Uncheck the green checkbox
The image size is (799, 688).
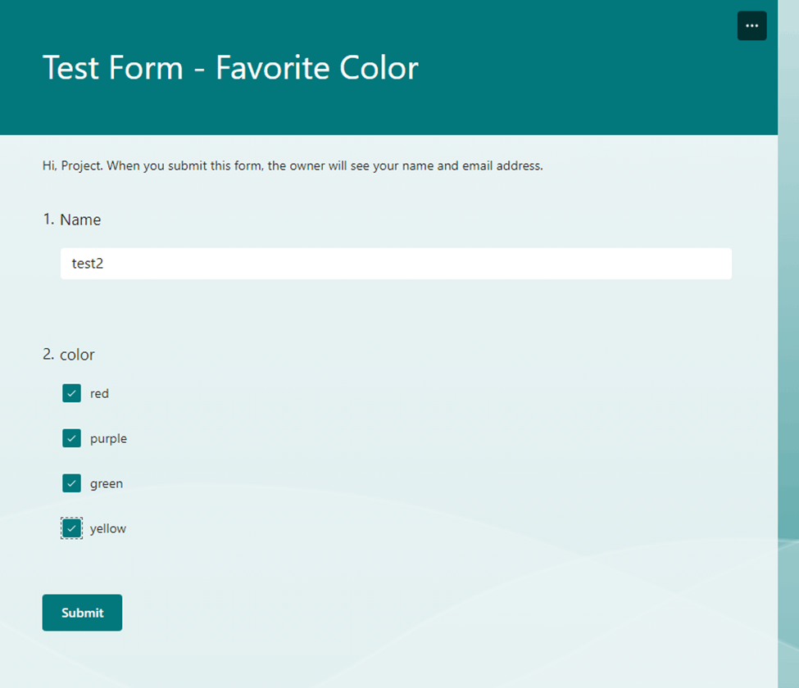[x=71, y=483]
